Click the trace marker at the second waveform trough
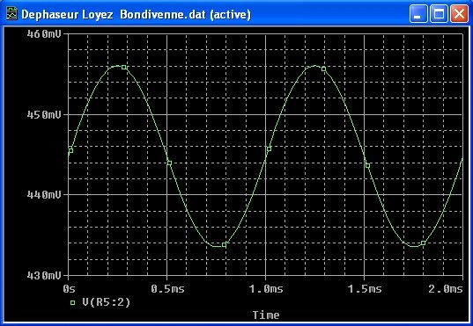 pos(423,243)
